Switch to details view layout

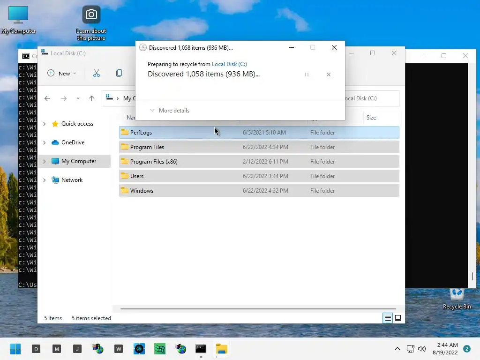388,318
